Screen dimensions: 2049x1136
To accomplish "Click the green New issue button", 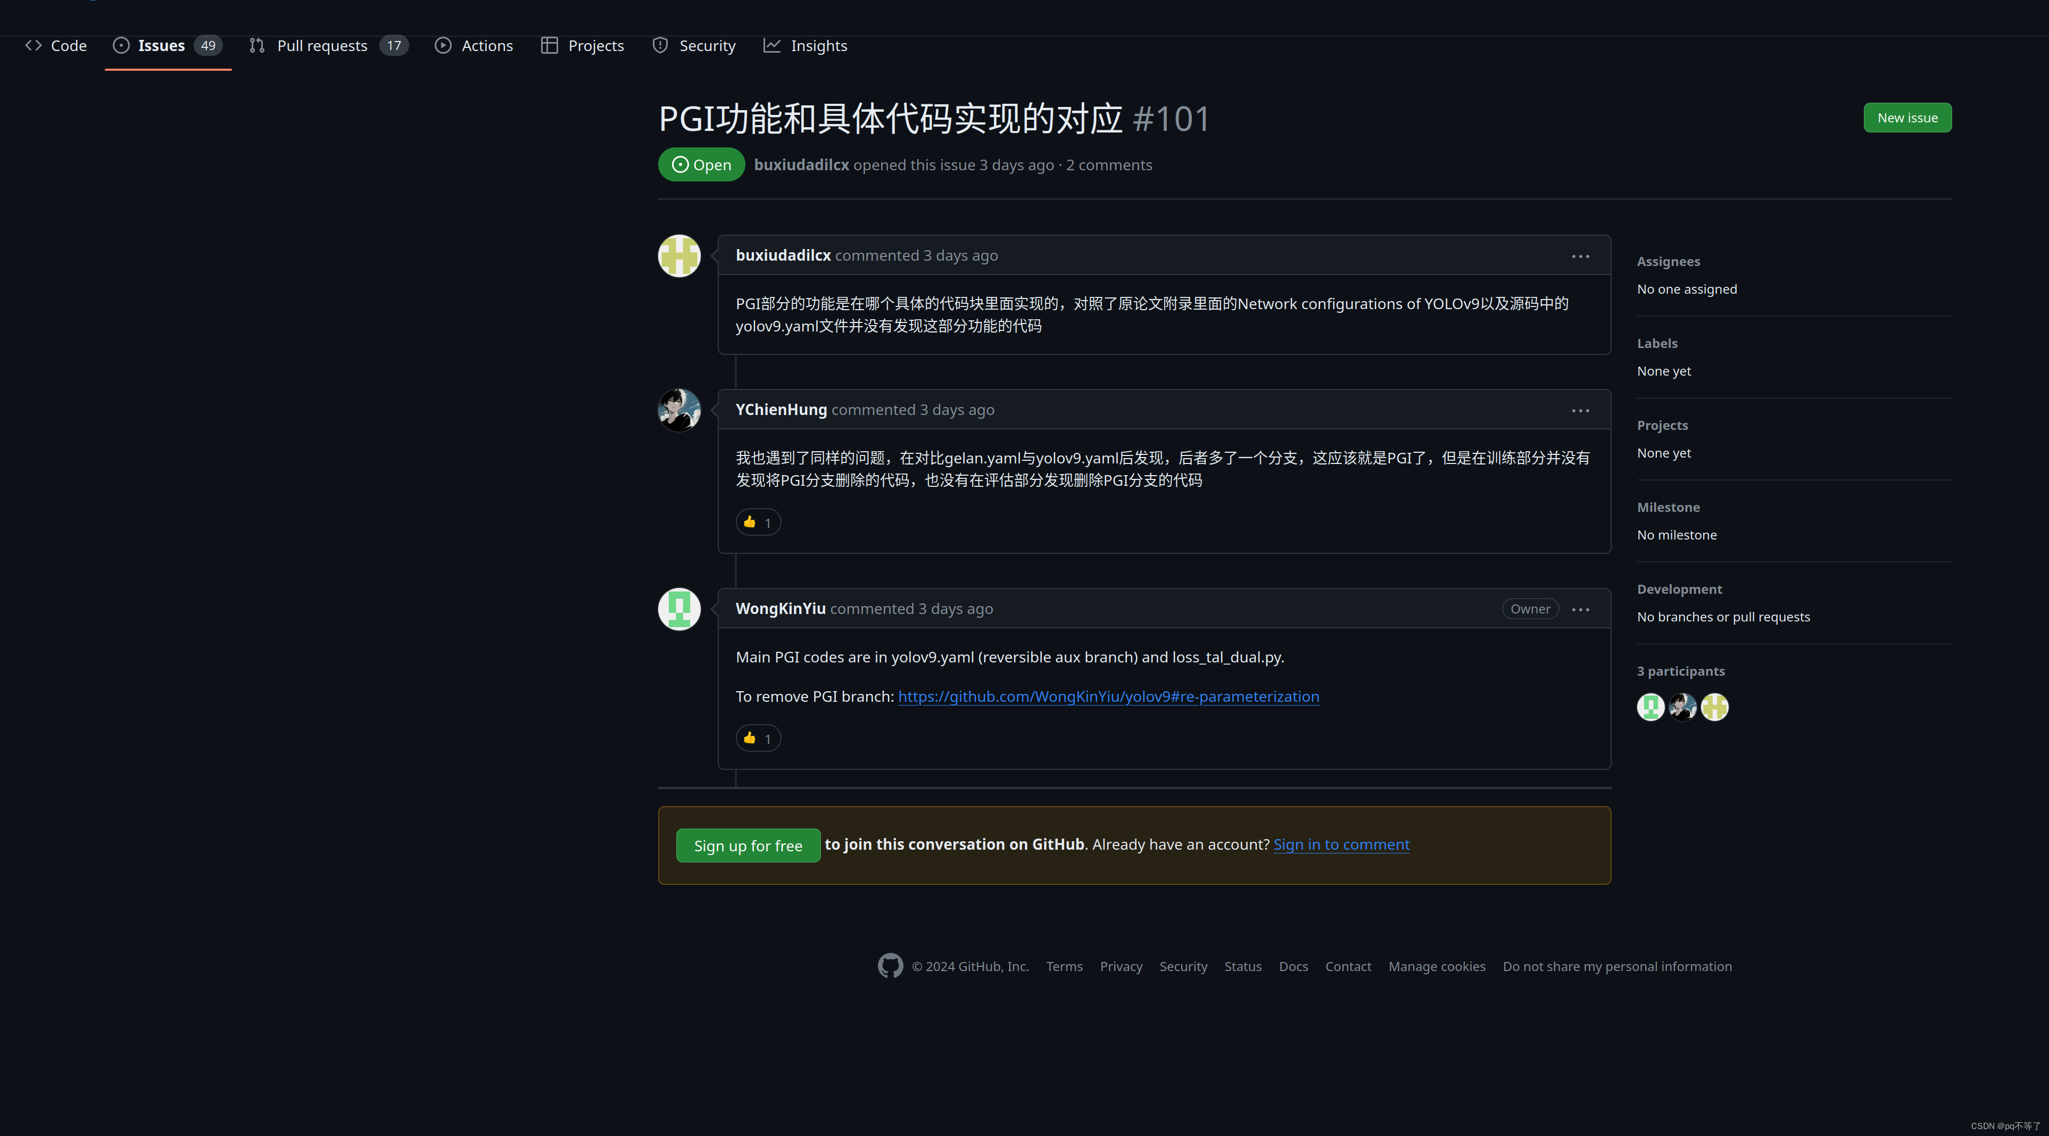I will click(x=1906, y=118).
